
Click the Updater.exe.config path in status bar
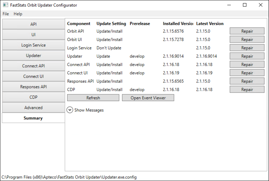pyautogui.click(x=69, y=177)
